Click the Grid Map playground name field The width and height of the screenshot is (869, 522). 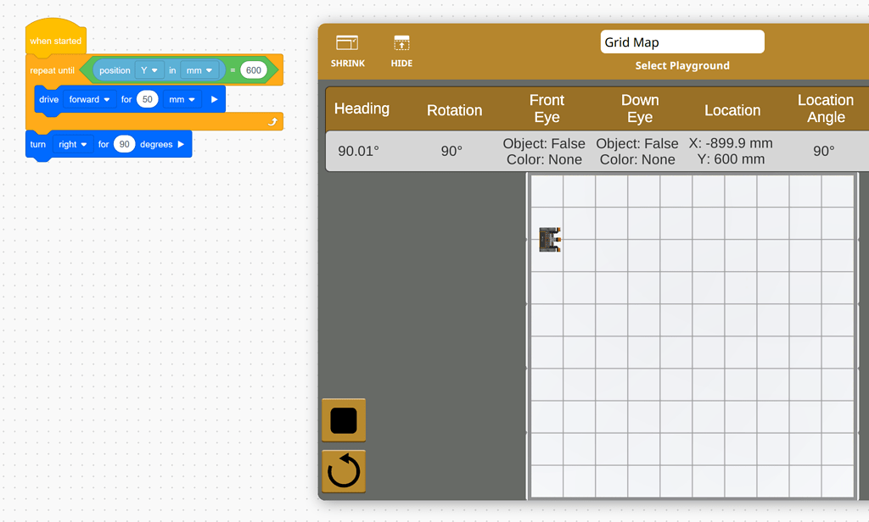(681, 42)
